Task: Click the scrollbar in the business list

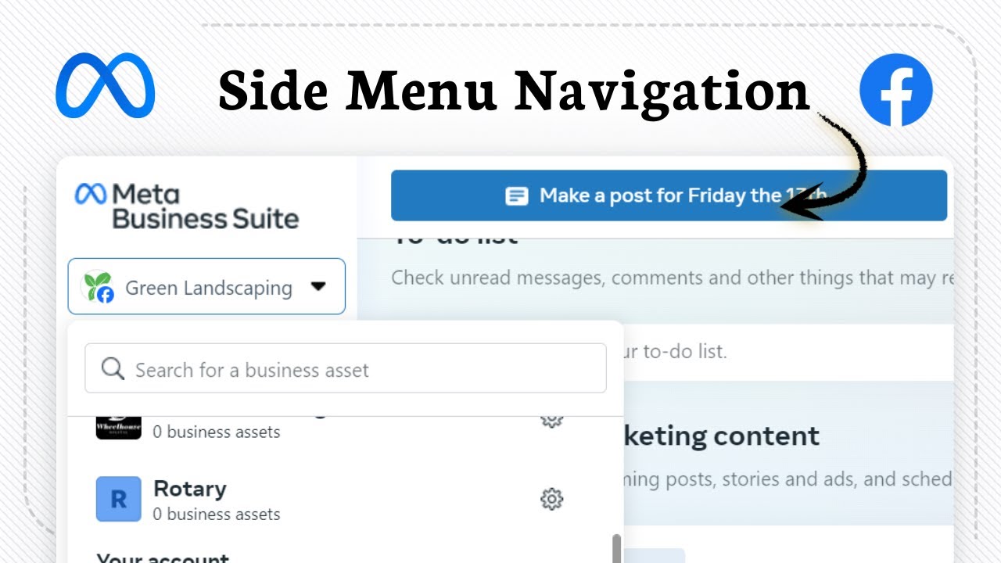Action: pyautogui.click(x=617, y=547)
